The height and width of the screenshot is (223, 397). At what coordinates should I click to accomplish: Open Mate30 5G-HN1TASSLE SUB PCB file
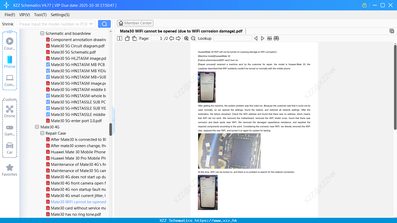click(x=76, y=102)
